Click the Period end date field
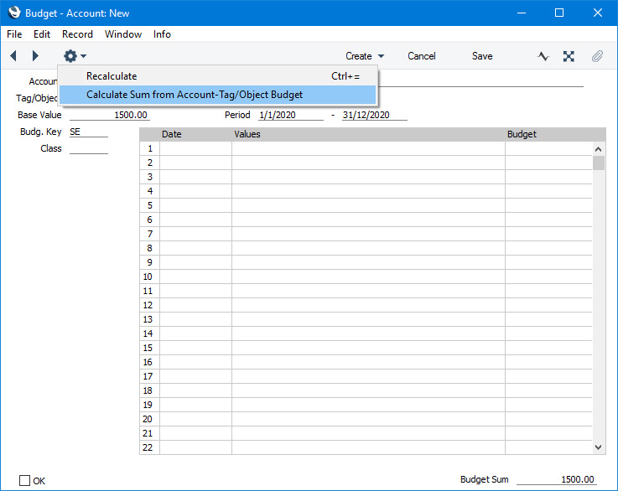The width and height of the screenshot is (618, 491). click(x=375, y=115)
